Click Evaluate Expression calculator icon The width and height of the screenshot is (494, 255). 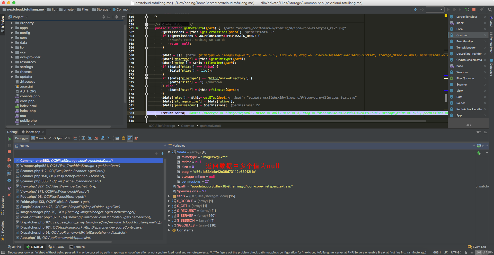117,138
